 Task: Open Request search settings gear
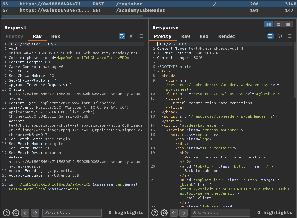[16, 213]
